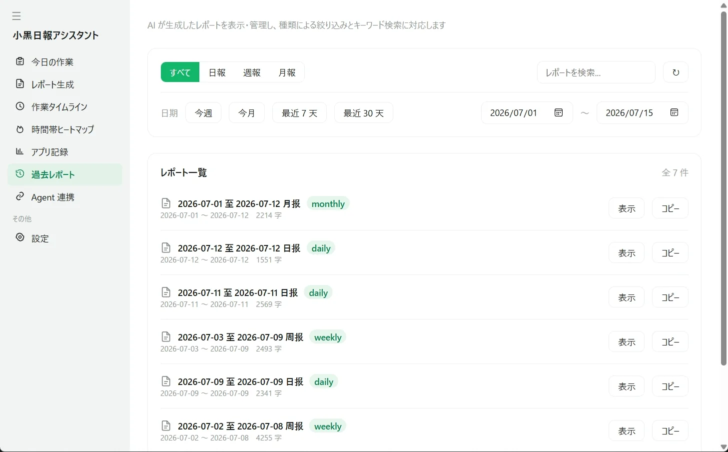Select the 週報 filter tab

click(252, 72)
